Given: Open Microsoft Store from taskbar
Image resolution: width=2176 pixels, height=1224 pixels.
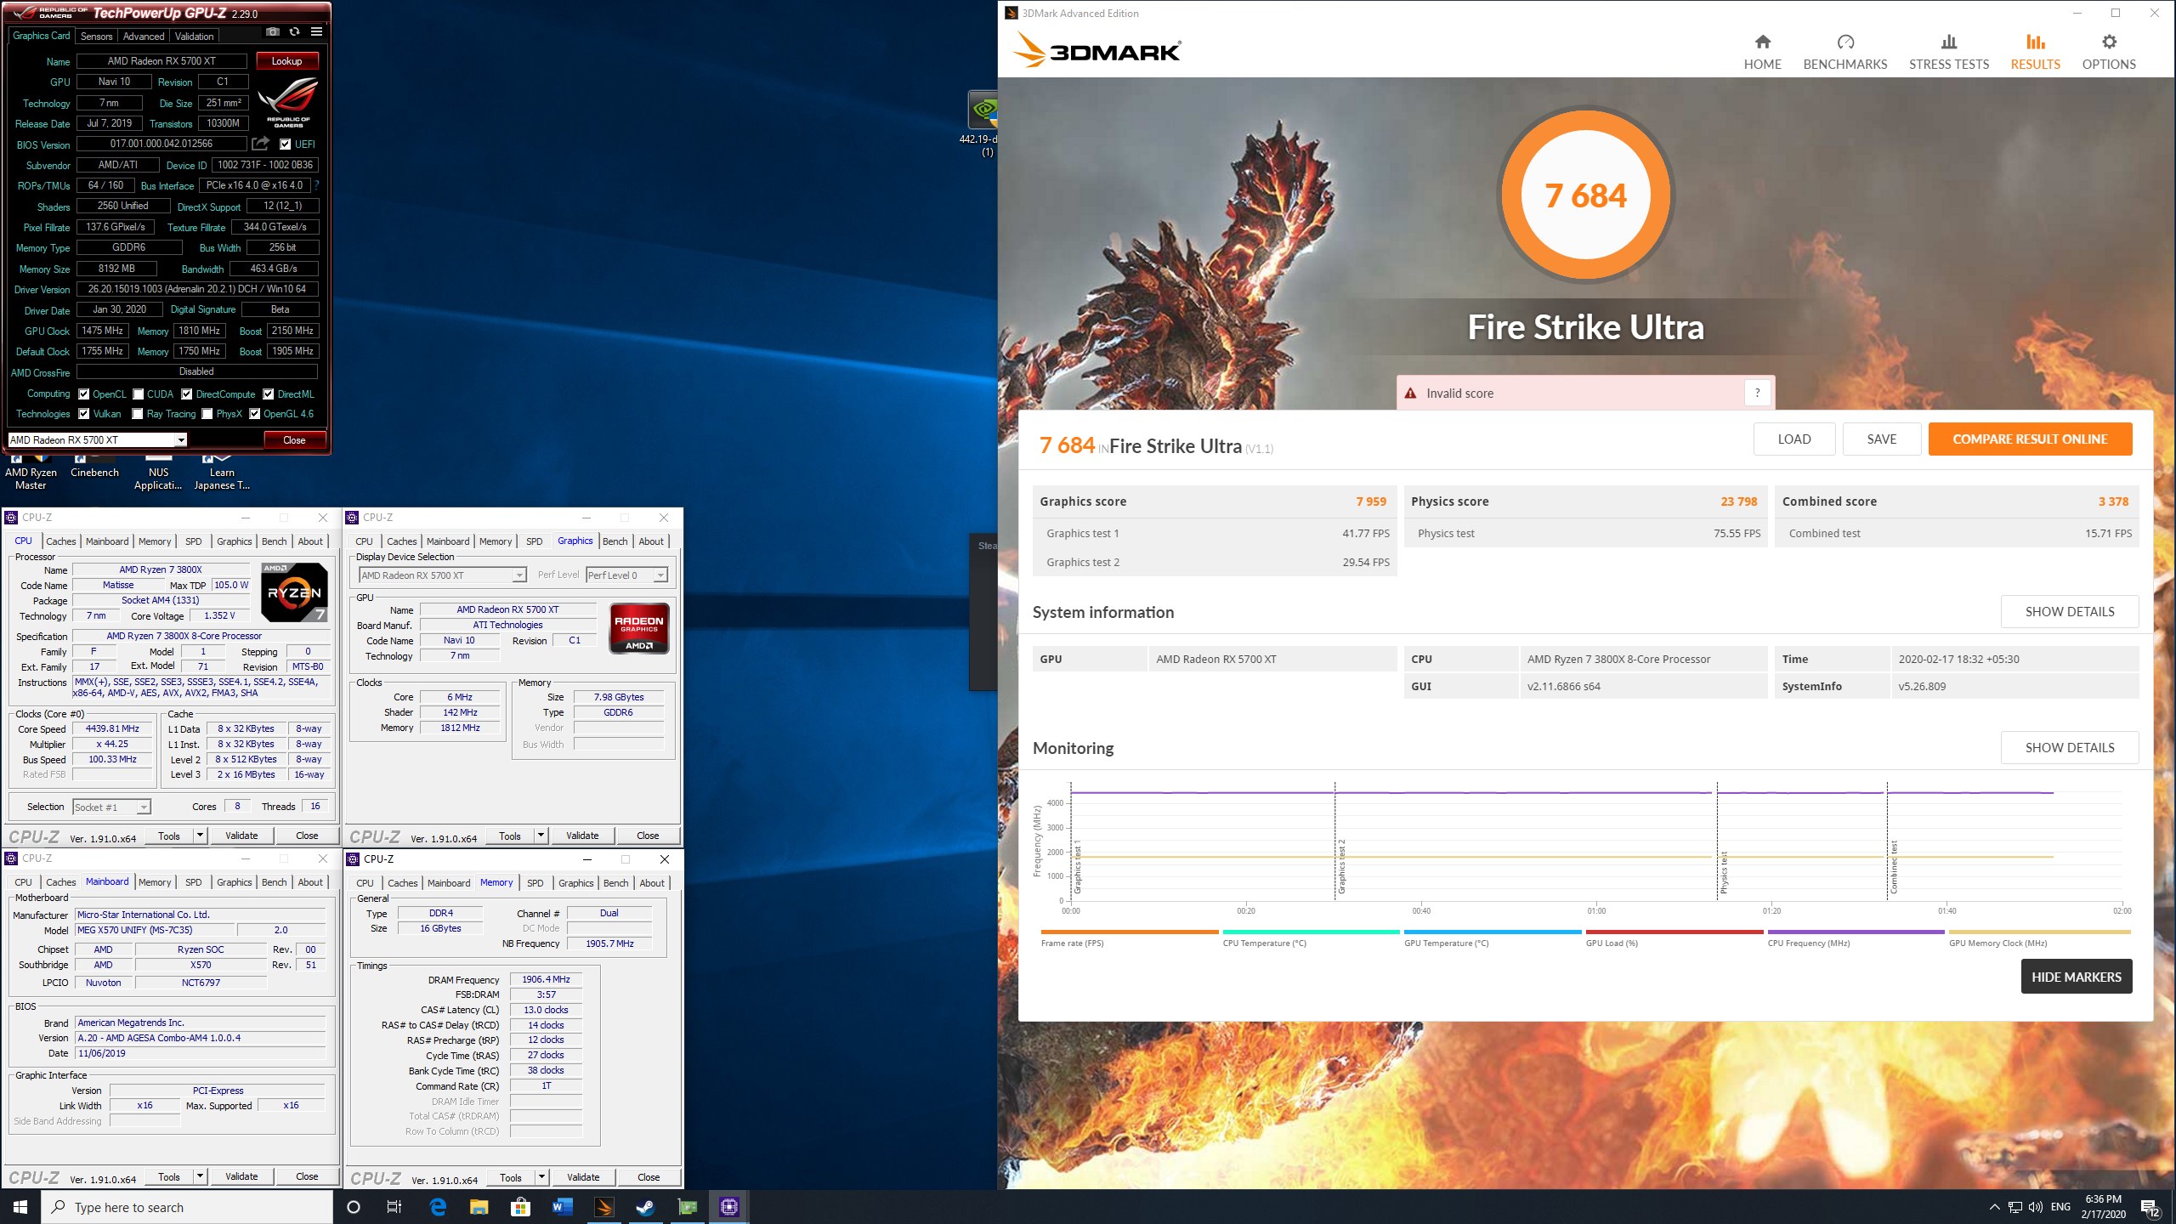Looking at the screenshot, I should 520,1207.
